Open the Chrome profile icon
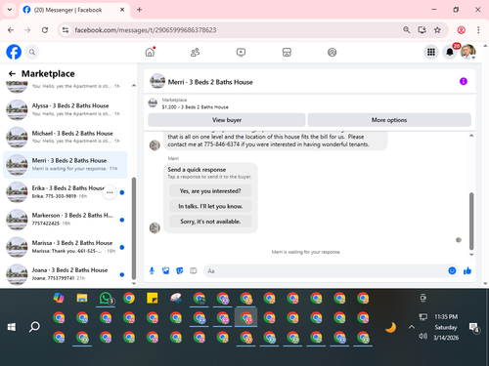Screen dimensions: 489x366 coord(461,30)
